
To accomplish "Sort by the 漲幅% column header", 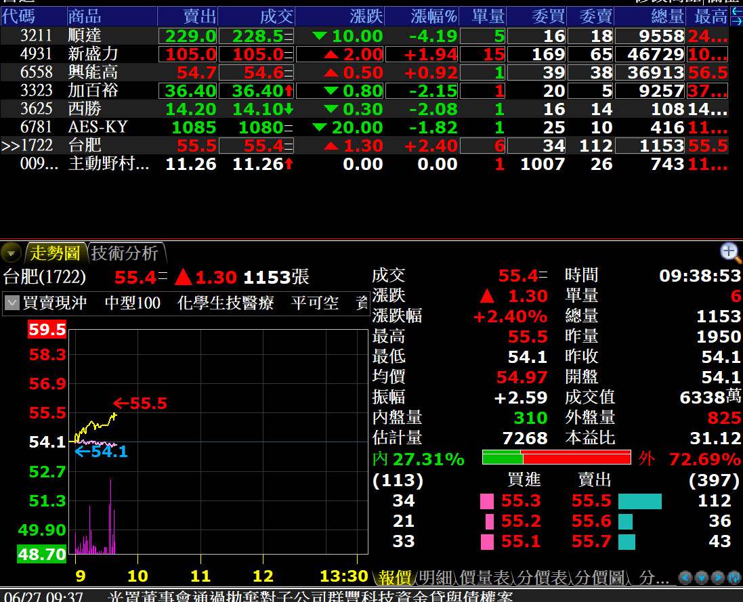I will click(x=433, y=16).
